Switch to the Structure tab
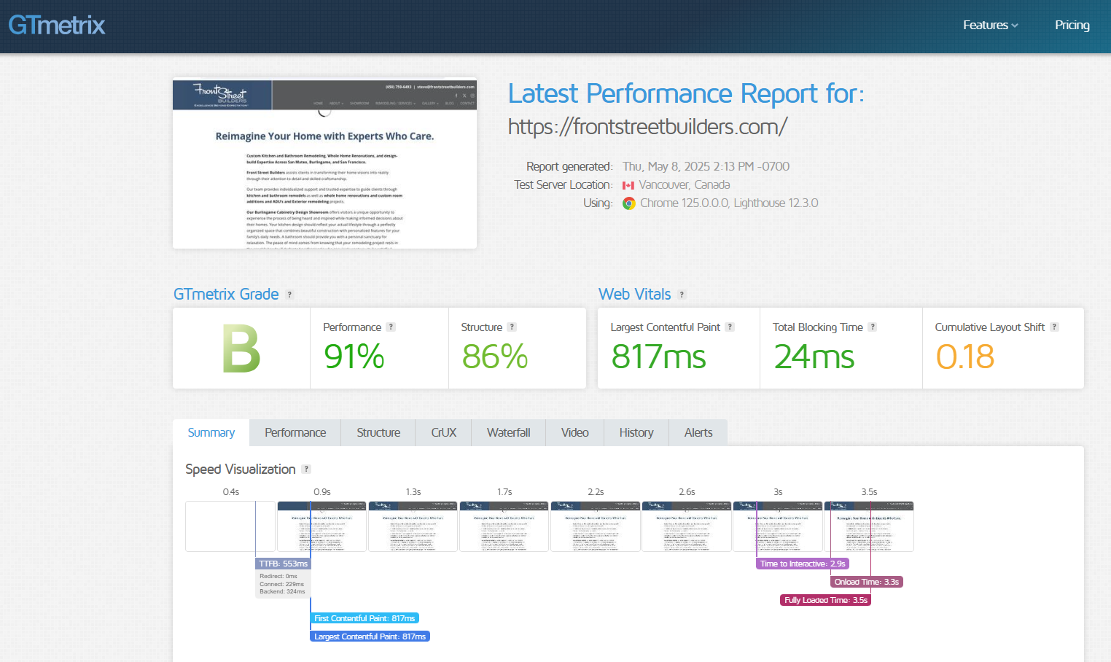This screenshot has height=662, width=1111. point(378,433)
